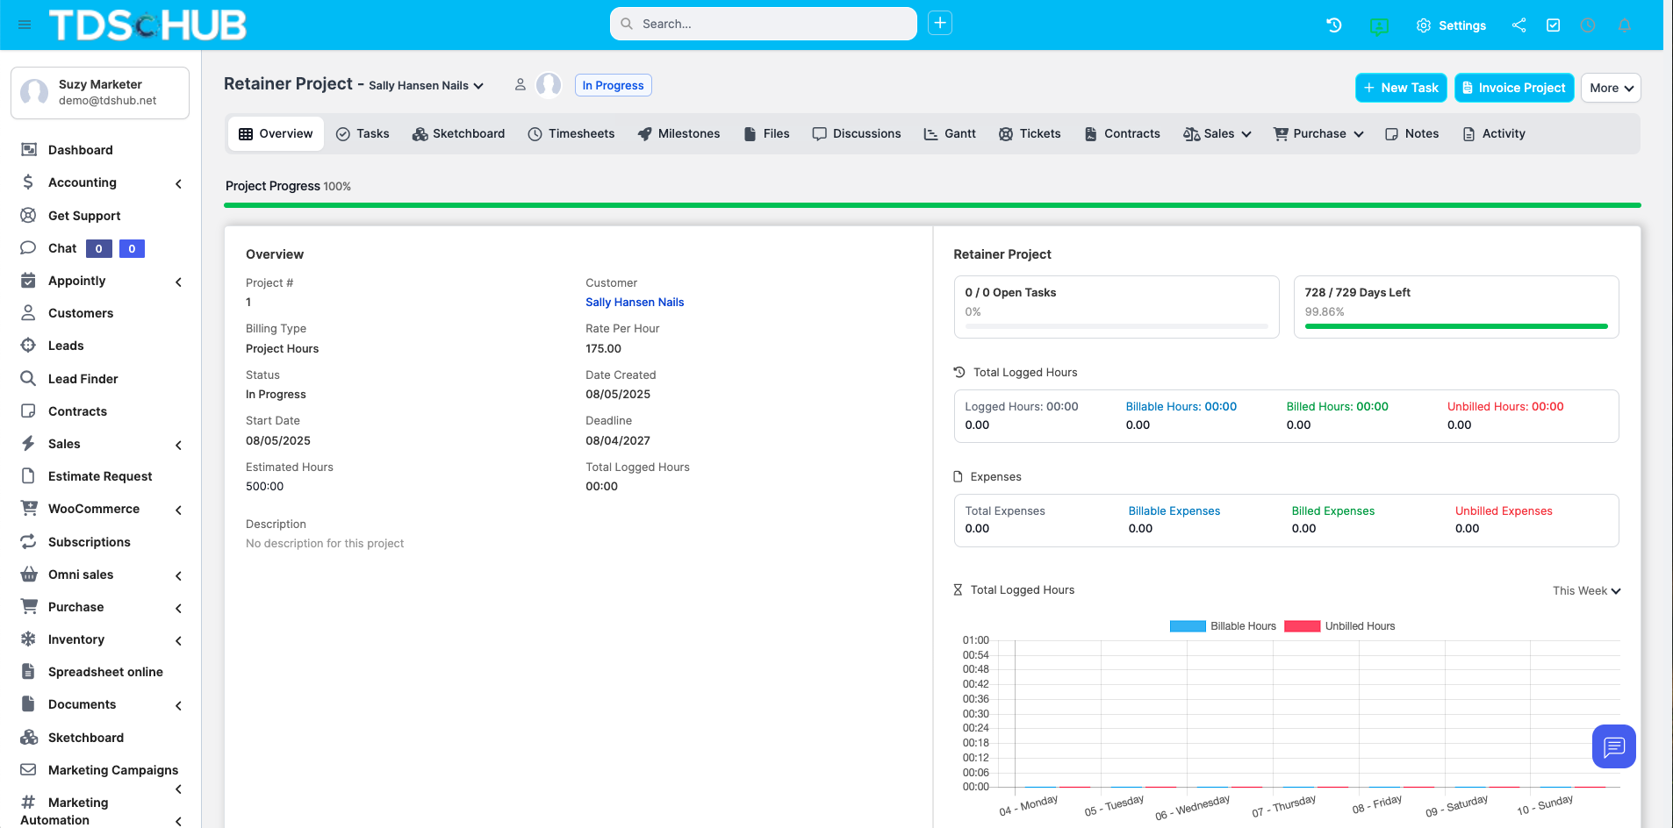
Task: Open the Gantt tab
Action: pyautogui.click(x=950, y=134)
